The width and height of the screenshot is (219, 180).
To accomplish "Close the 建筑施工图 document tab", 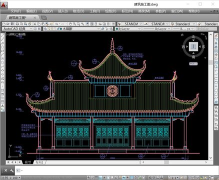I will tap(34, 17).
